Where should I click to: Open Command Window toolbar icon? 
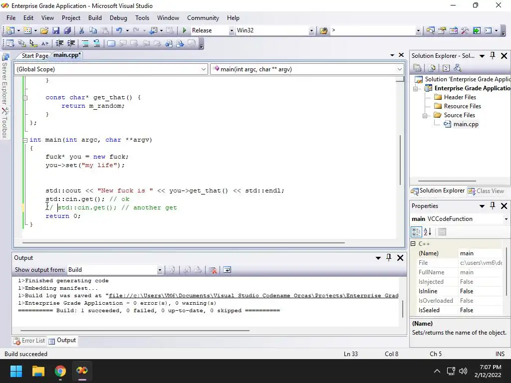tap(488, 30)
